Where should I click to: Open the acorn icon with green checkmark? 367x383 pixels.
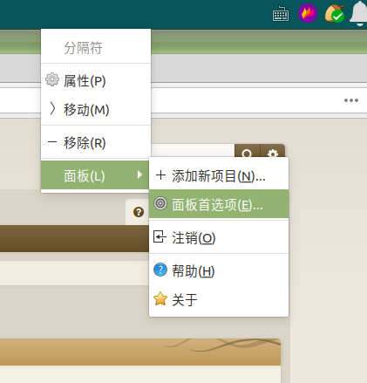[x=335, y=14]
